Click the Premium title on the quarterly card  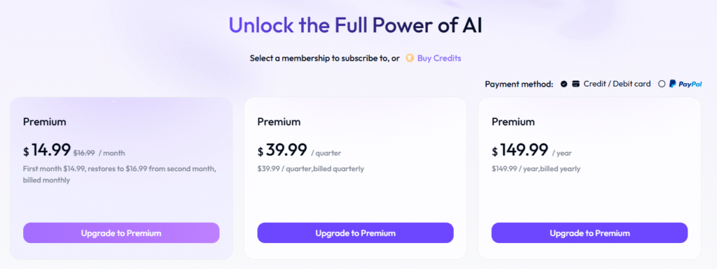coord(279,122)
